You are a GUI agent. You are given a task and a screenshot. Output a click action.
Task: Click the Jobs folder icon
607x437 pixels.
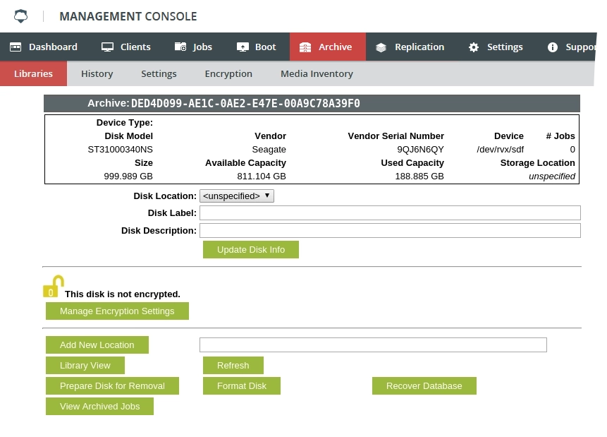point(180,47)
